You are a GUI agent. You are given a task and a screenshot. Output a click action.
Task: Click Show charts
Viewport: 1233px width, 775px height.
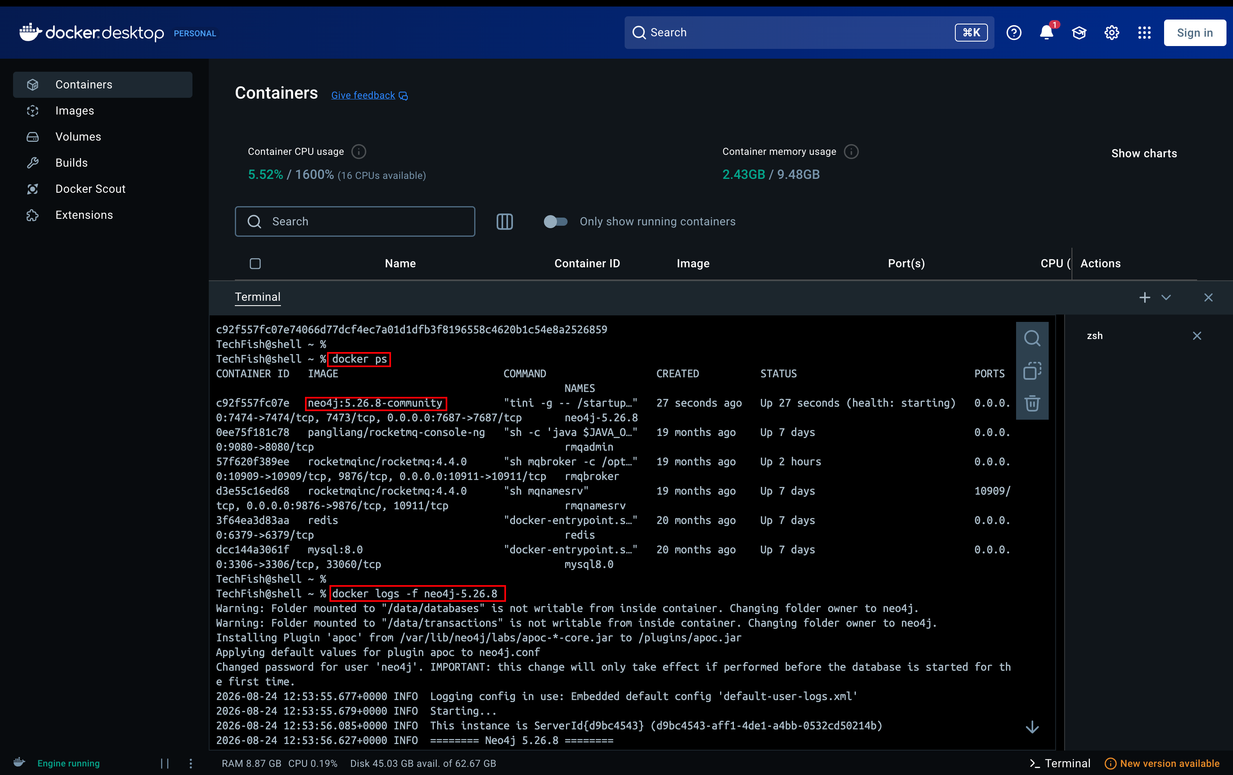tap(1144, 154)
